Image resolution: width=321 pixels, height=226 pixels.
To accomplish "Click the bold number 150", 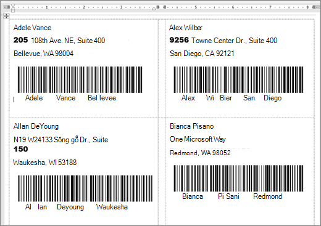I will (x=20, y=149).
